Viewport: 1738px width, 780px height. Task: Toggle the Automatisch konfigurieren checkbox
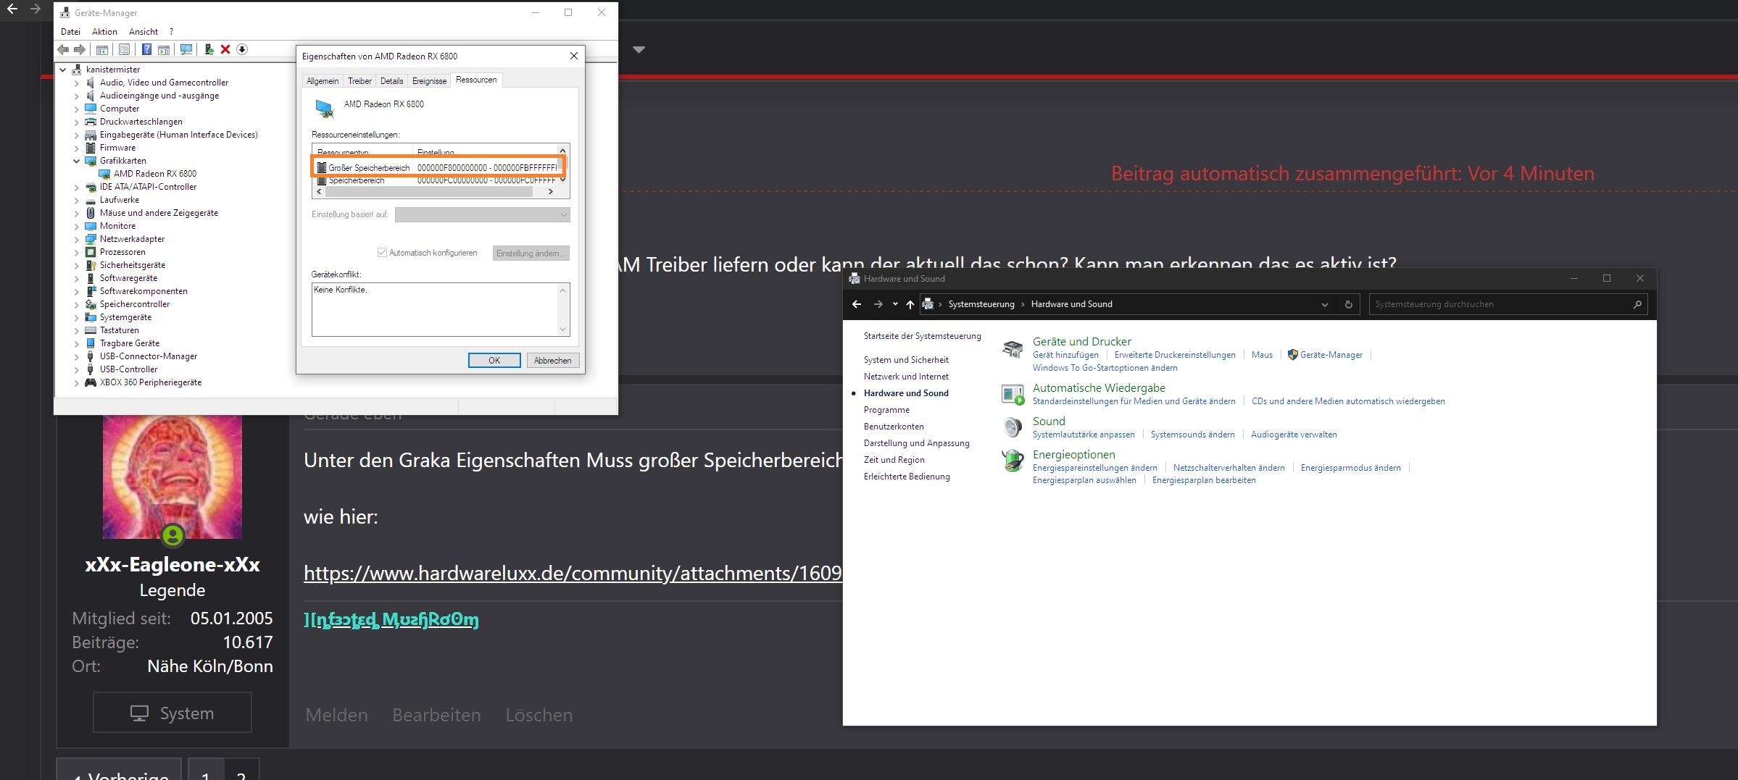(x=382, y=253)
